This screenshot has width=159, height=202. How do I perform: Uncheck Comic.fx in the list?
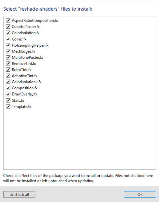[8, 39]
